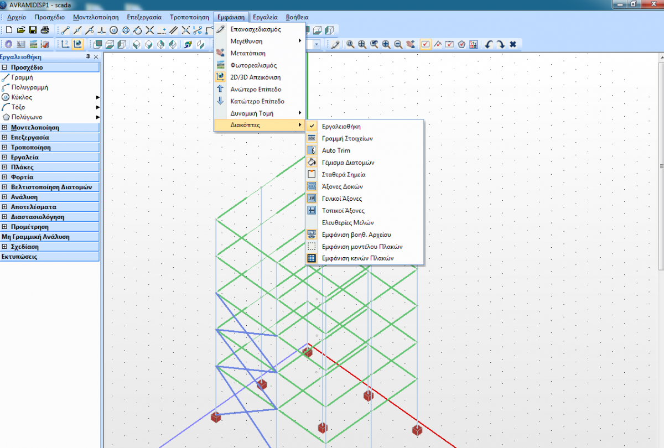Click the Save diskette icon

33,29
